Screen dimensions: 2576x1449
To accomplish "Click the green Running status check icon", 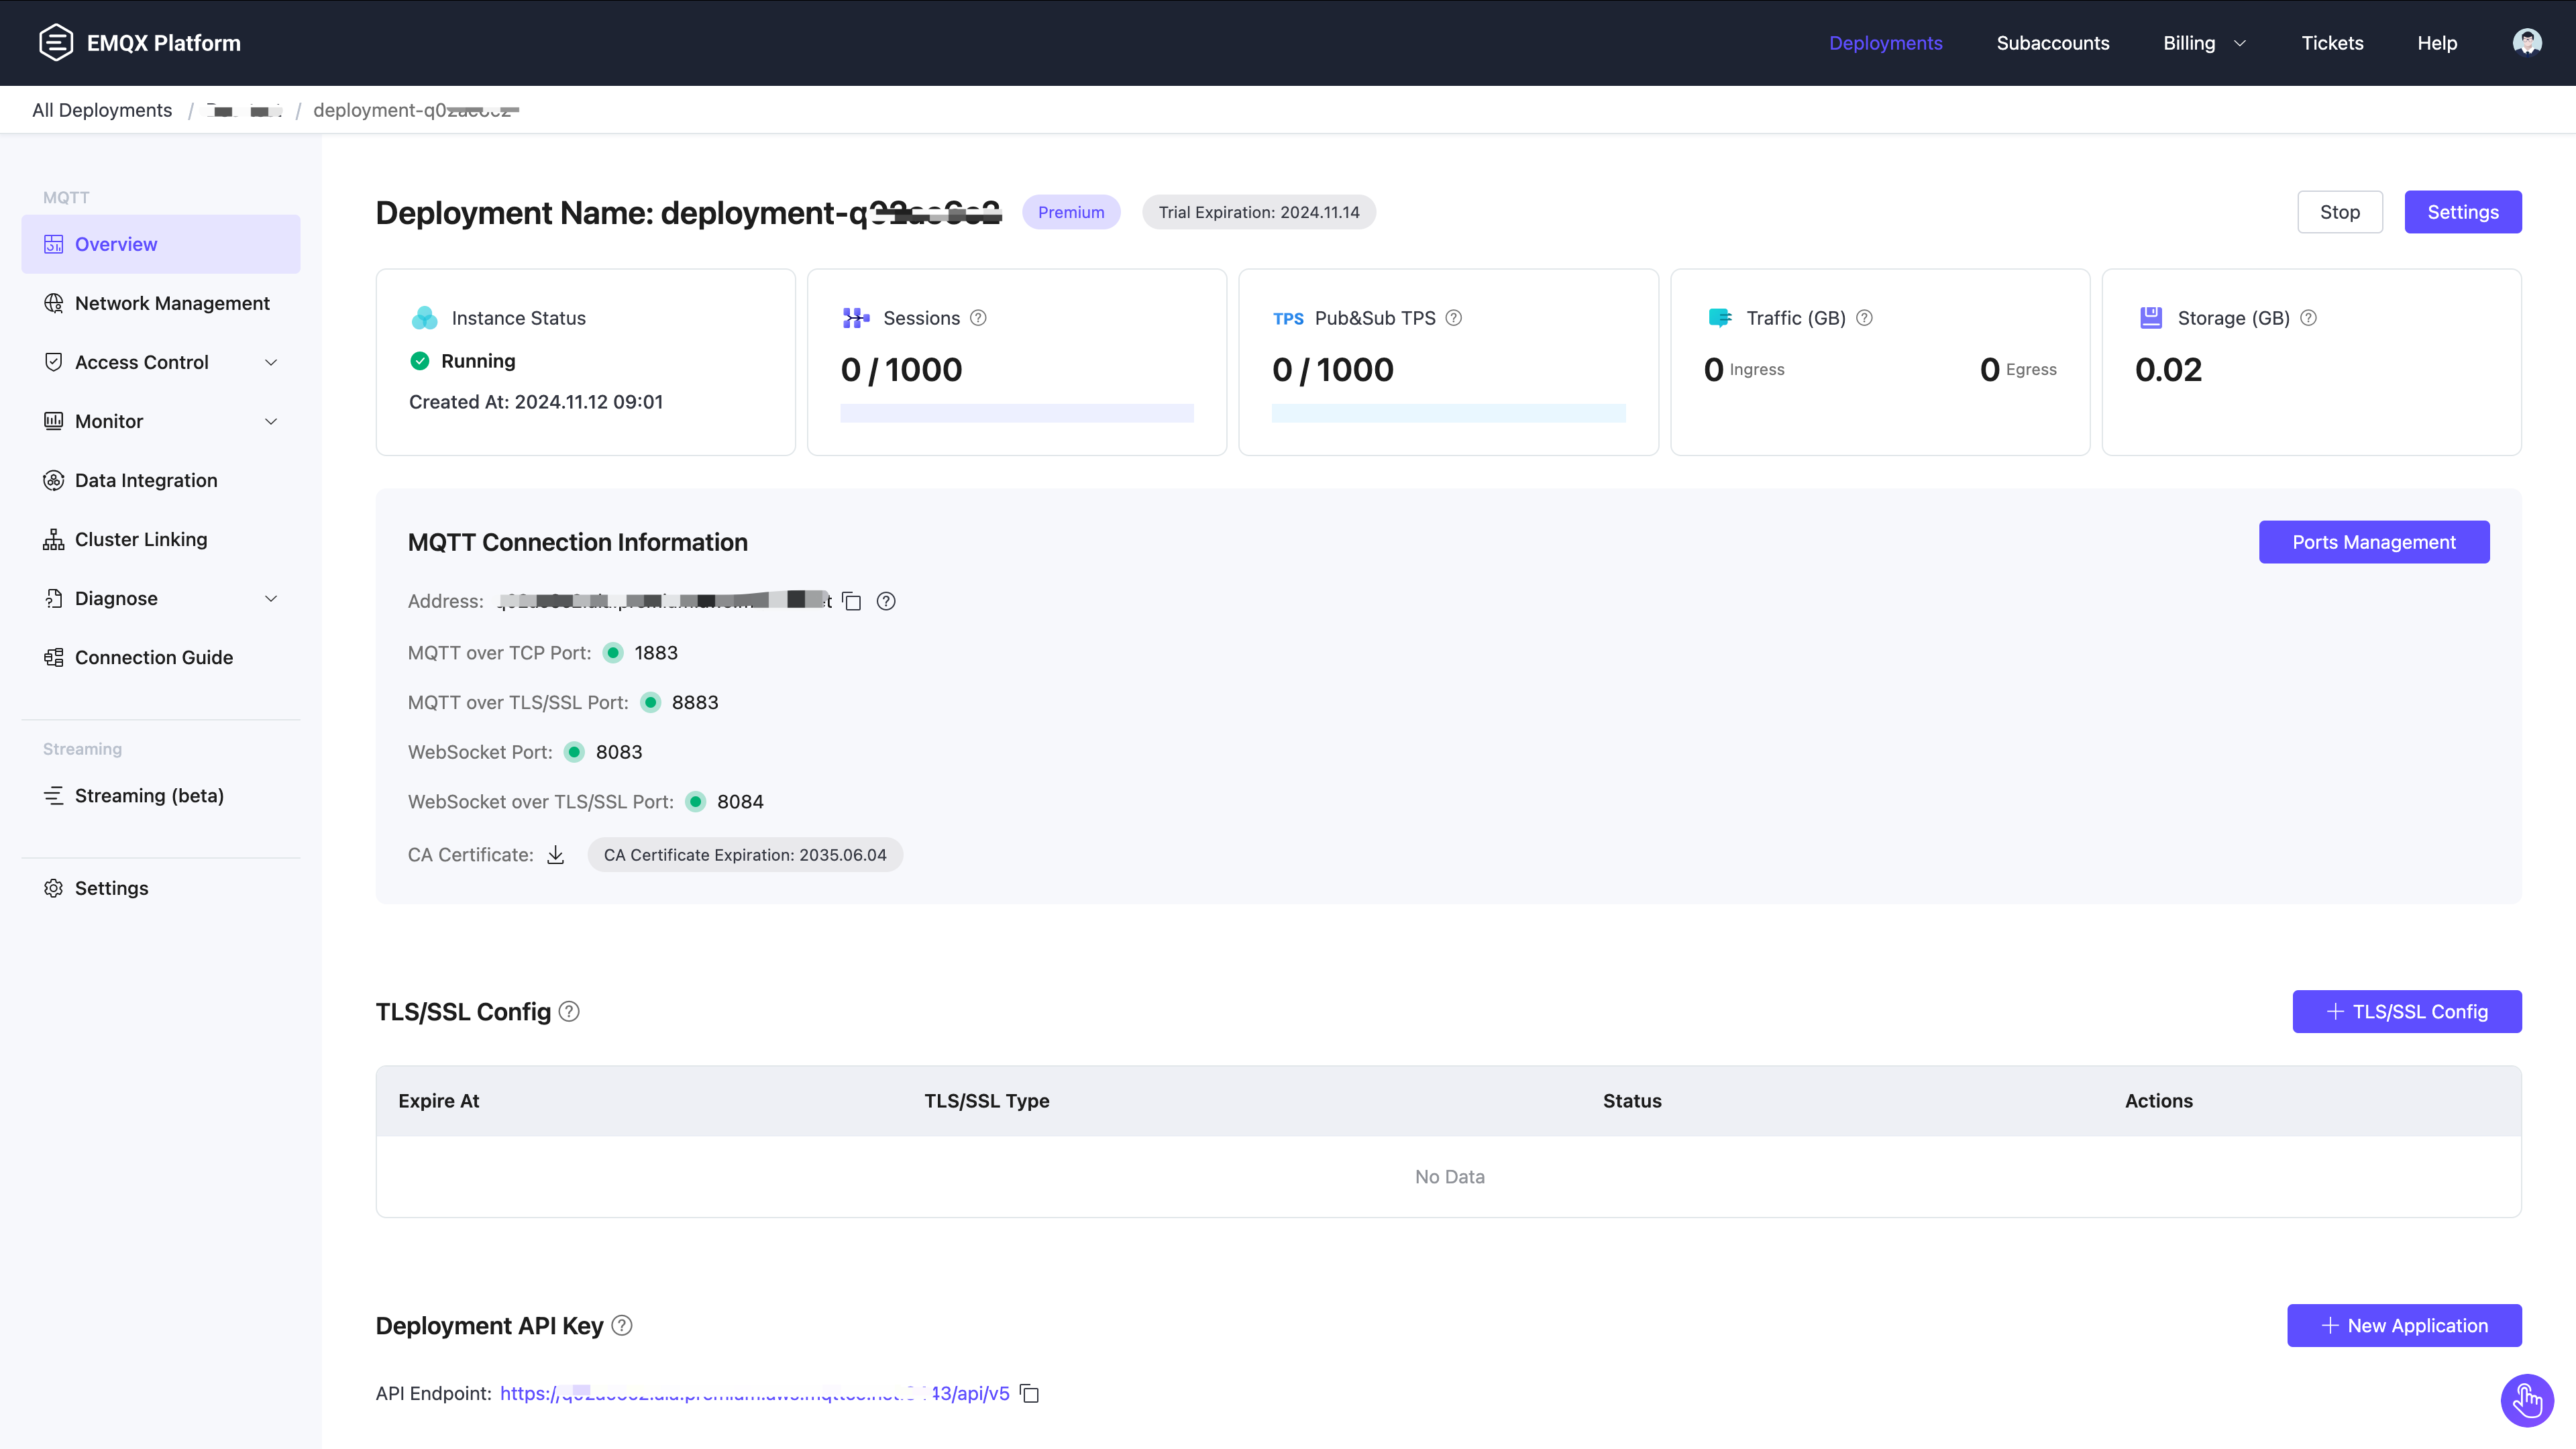I will [420, 361].
